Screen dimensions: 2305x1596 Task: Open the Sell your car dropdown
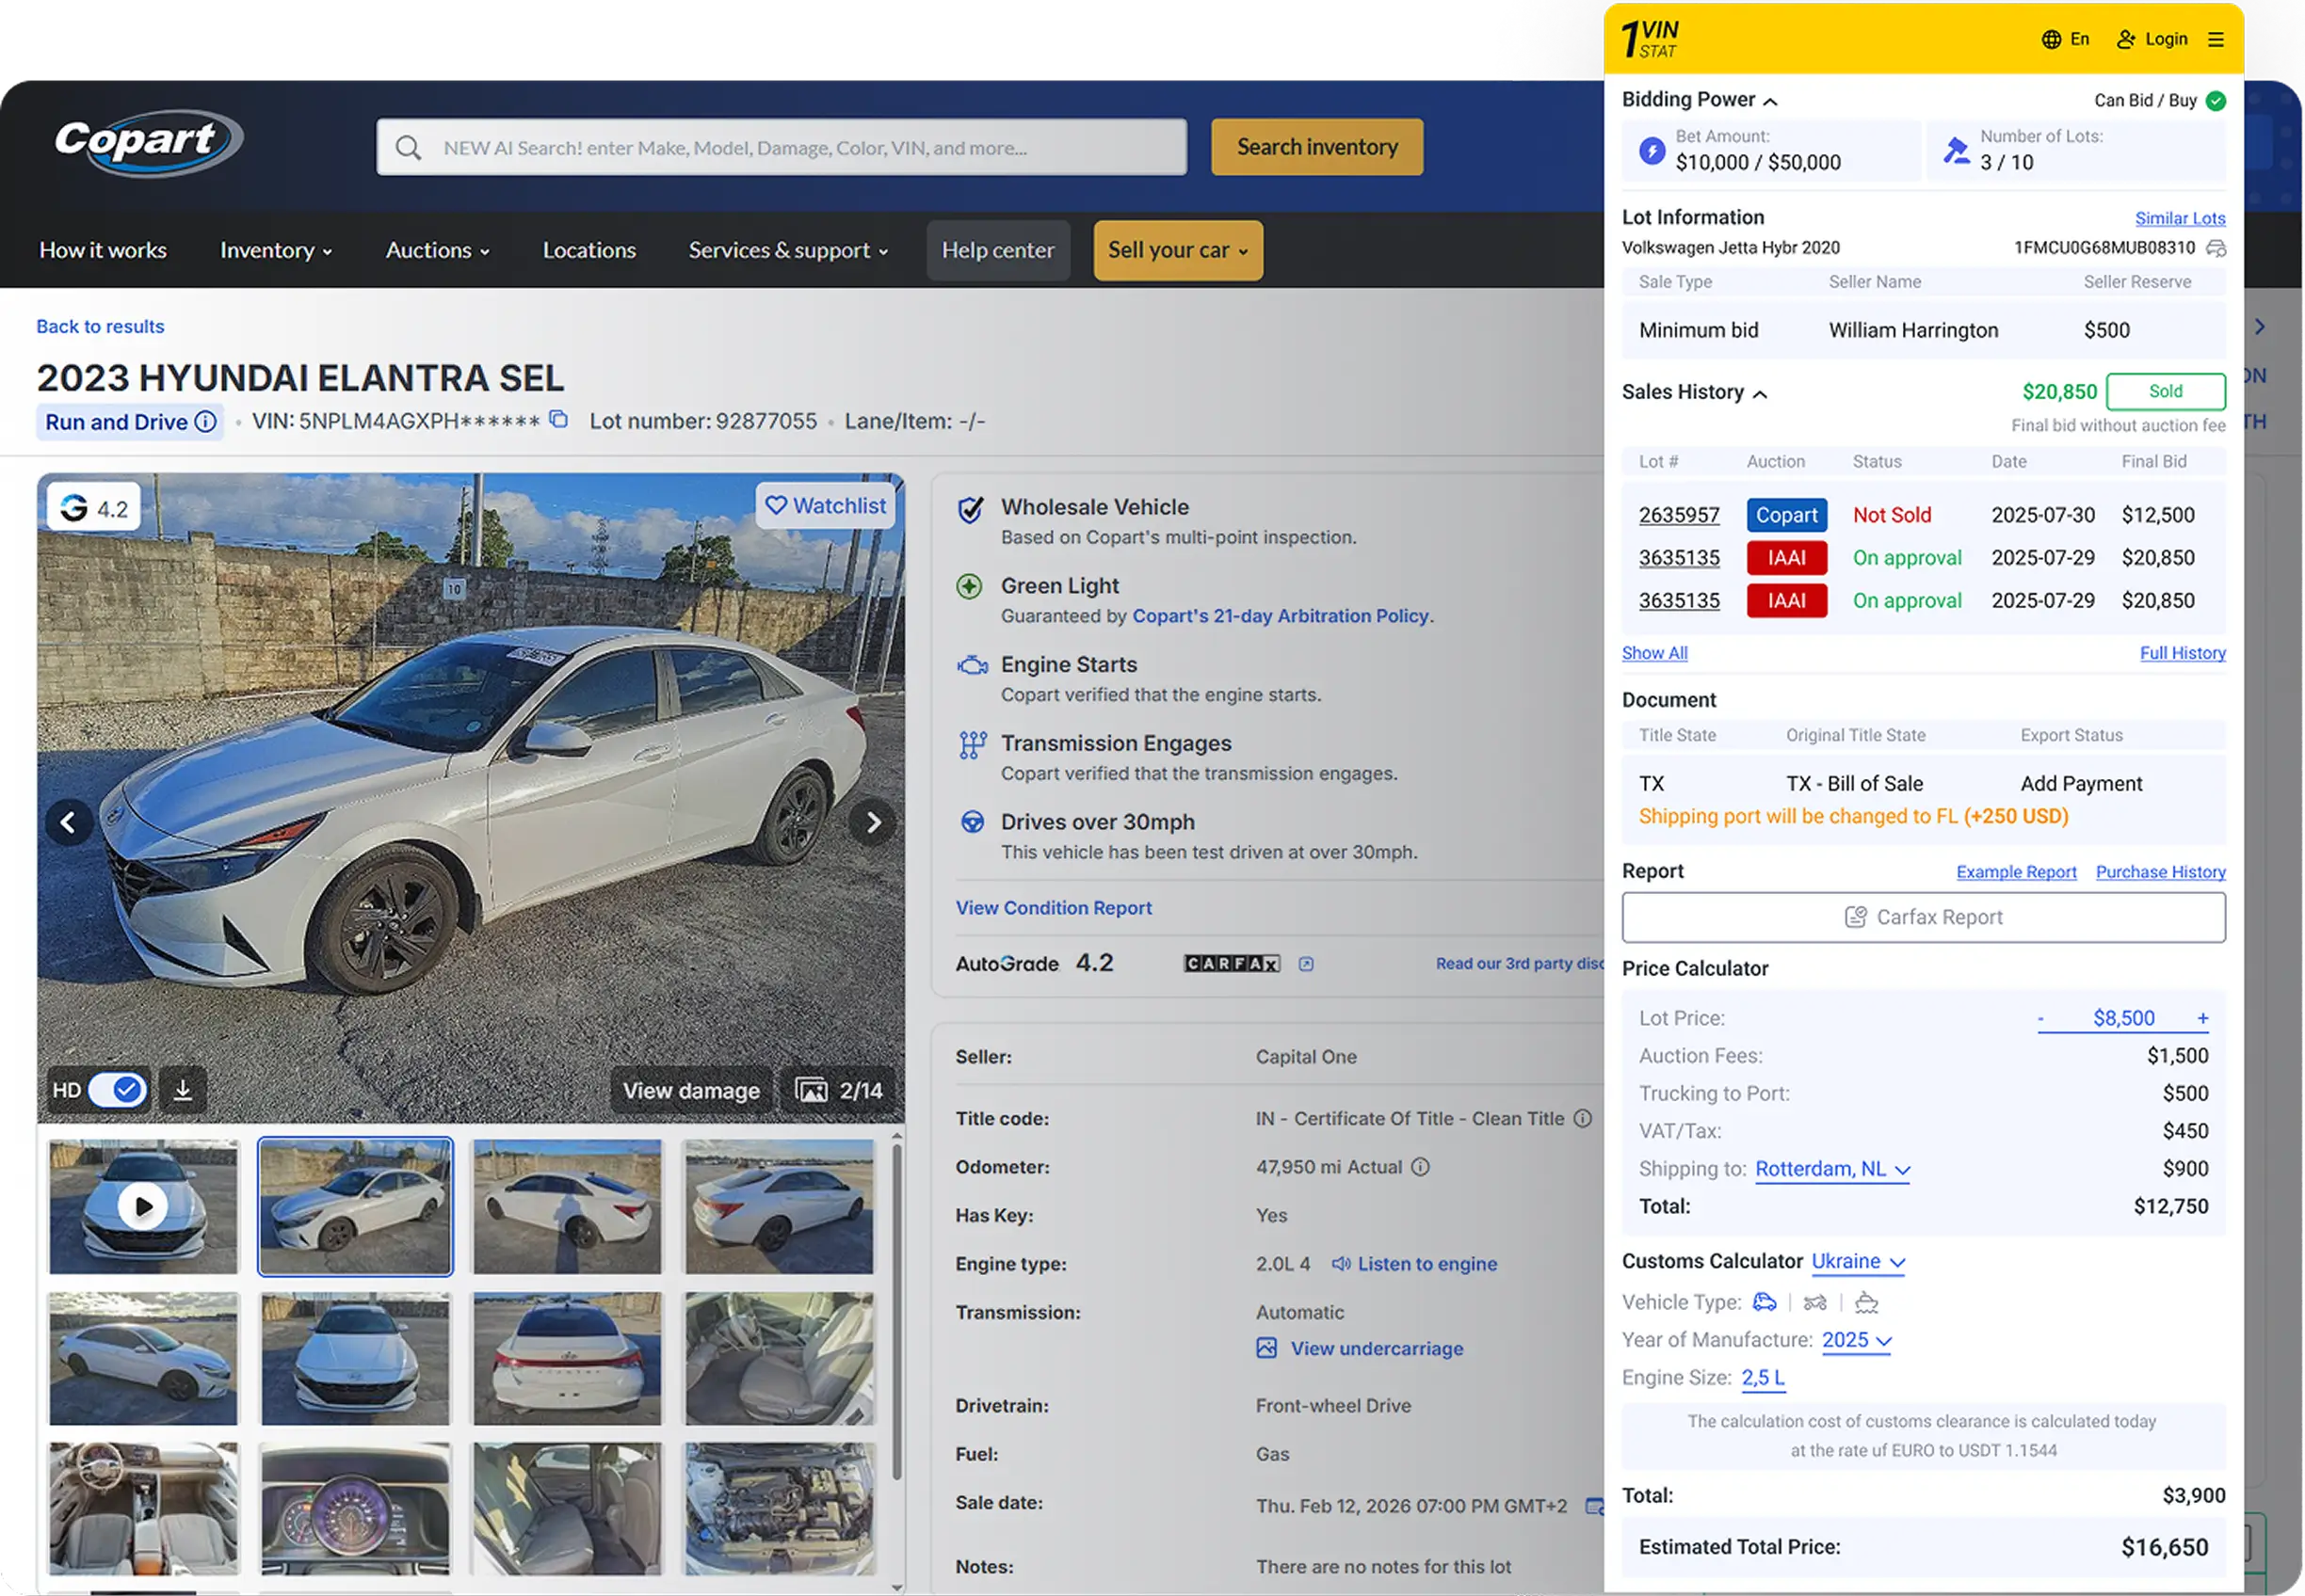point(1178,251)
